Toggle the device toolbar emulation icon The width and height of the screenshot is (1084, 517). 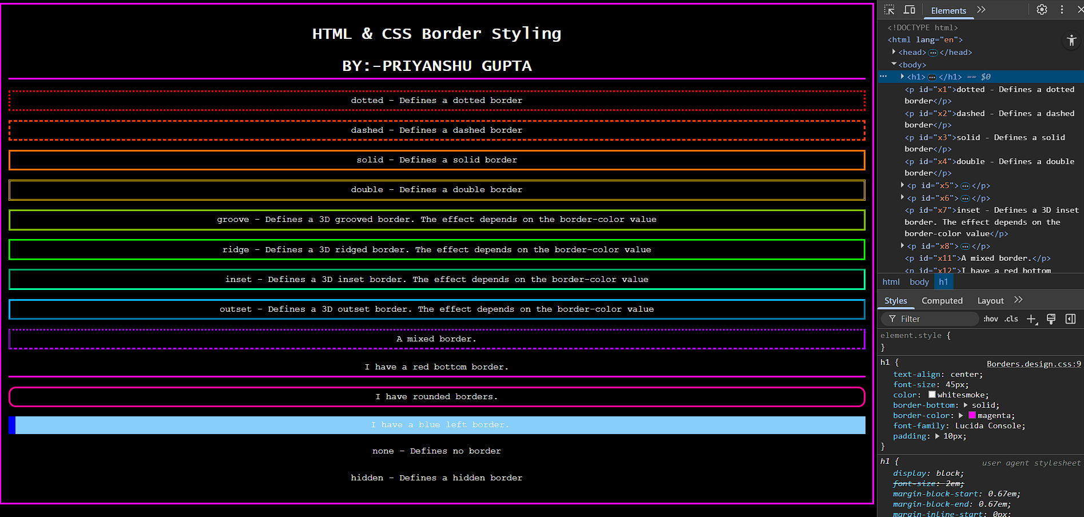coord(910,10)
